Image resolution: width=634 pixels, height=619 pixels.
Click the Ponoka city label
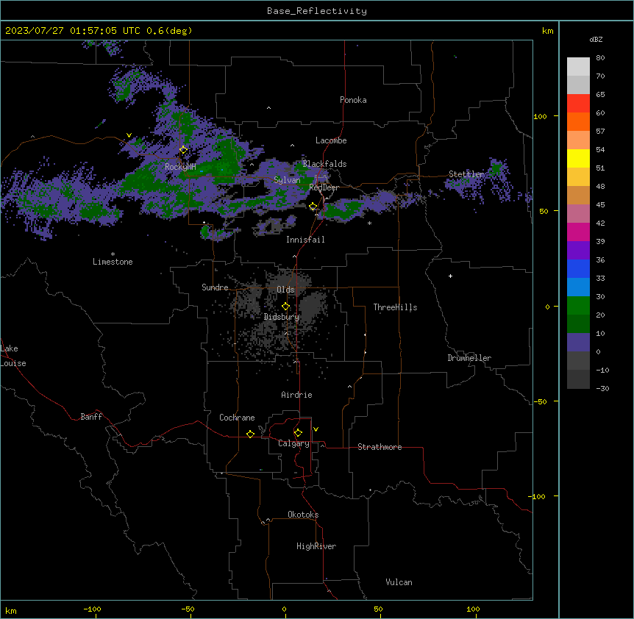tap(353, 100)
